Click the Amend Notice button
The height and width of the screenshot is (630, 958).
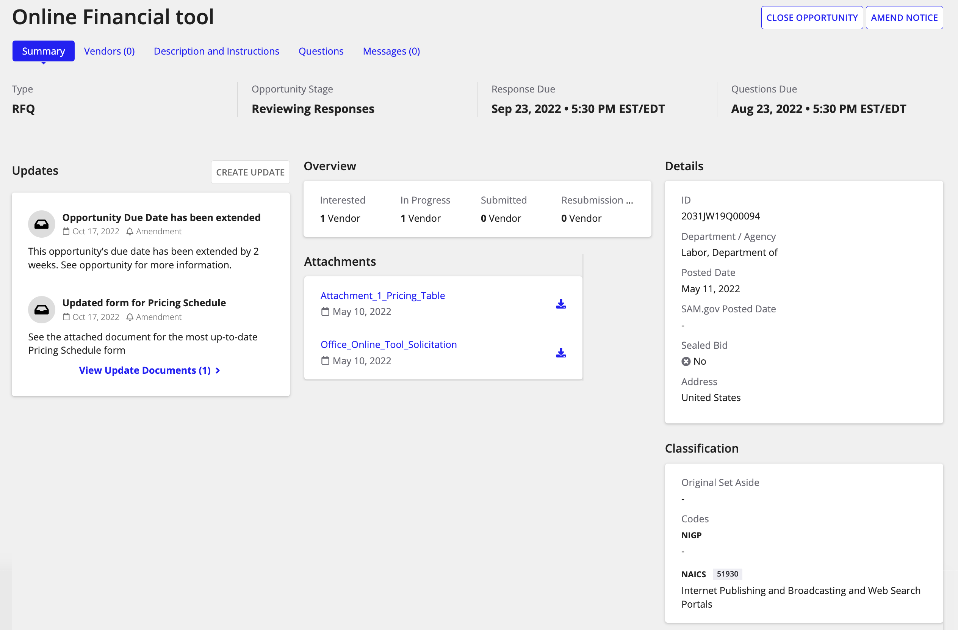[x=904, y=18]
